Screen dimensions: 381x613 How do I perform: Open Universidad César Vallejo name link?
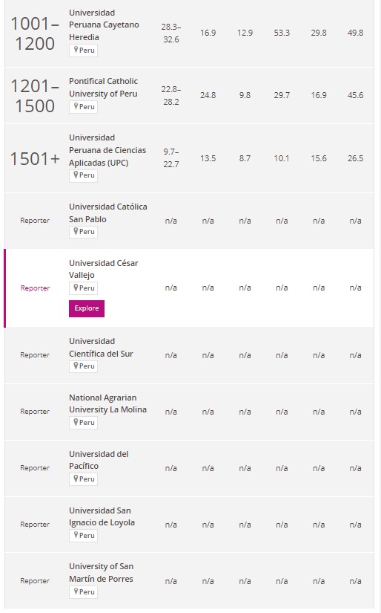103,269
